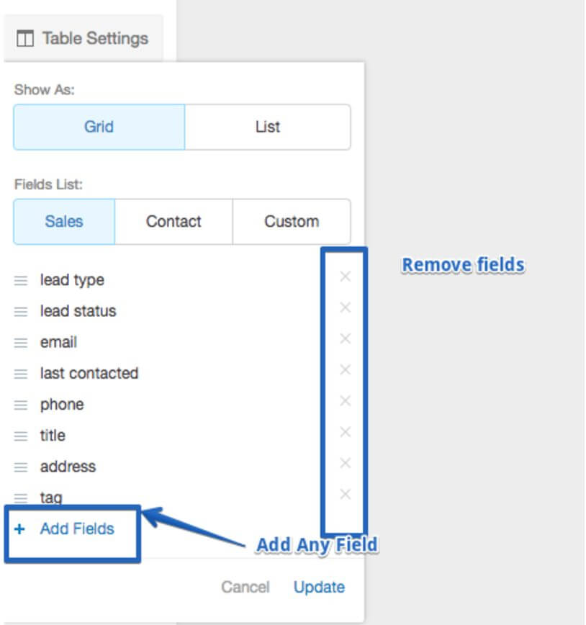Click Add Fields link
The height and width of the screenshot is (625, 586).
point(76,529)
